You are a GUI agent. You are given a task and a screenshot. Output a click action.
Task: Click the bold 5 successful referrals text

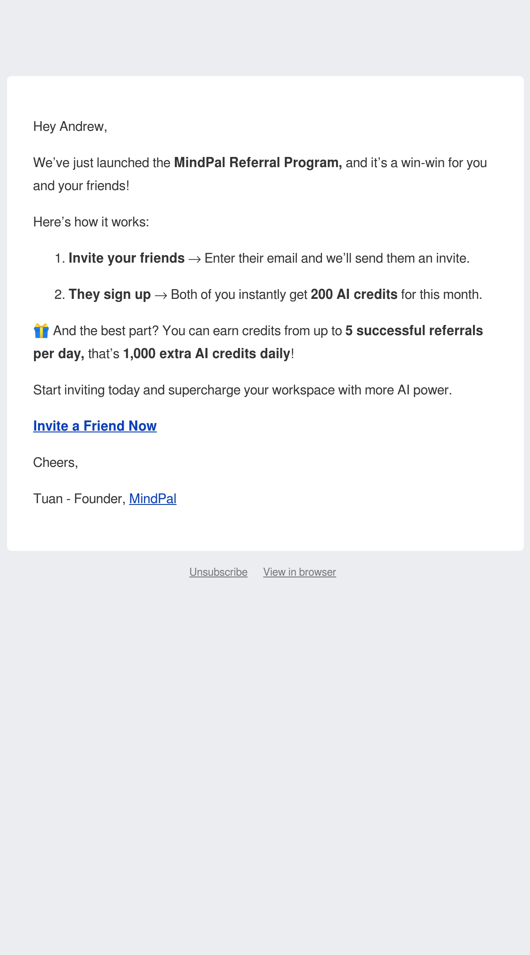pos(414,331)
